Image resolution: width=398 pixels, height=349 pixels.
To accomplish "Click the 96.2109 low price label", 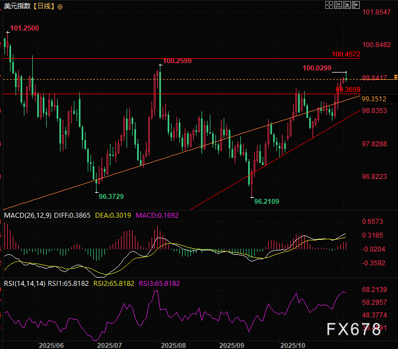I will (266, 202).
